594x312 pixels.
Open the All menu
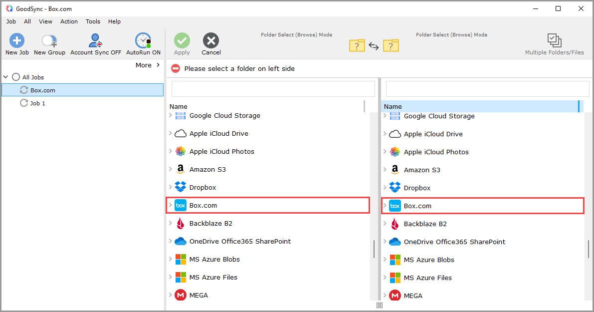27,21
